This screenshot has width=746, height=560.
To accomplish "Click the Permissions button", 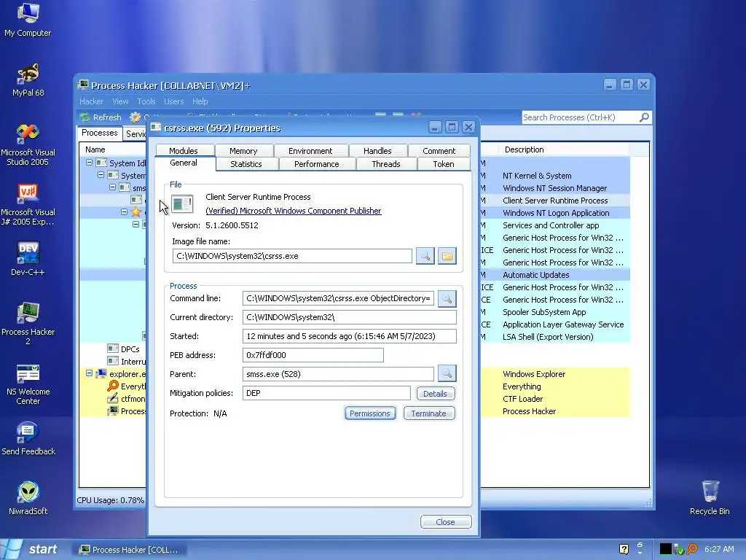I will [x=369, y=413].
